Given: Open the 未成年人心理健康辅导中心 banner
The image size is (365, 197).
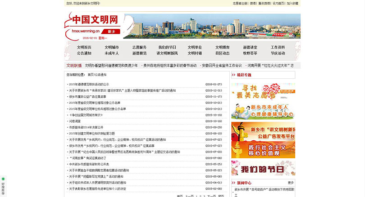Looking at the screenshot, I should pos(263,111).
